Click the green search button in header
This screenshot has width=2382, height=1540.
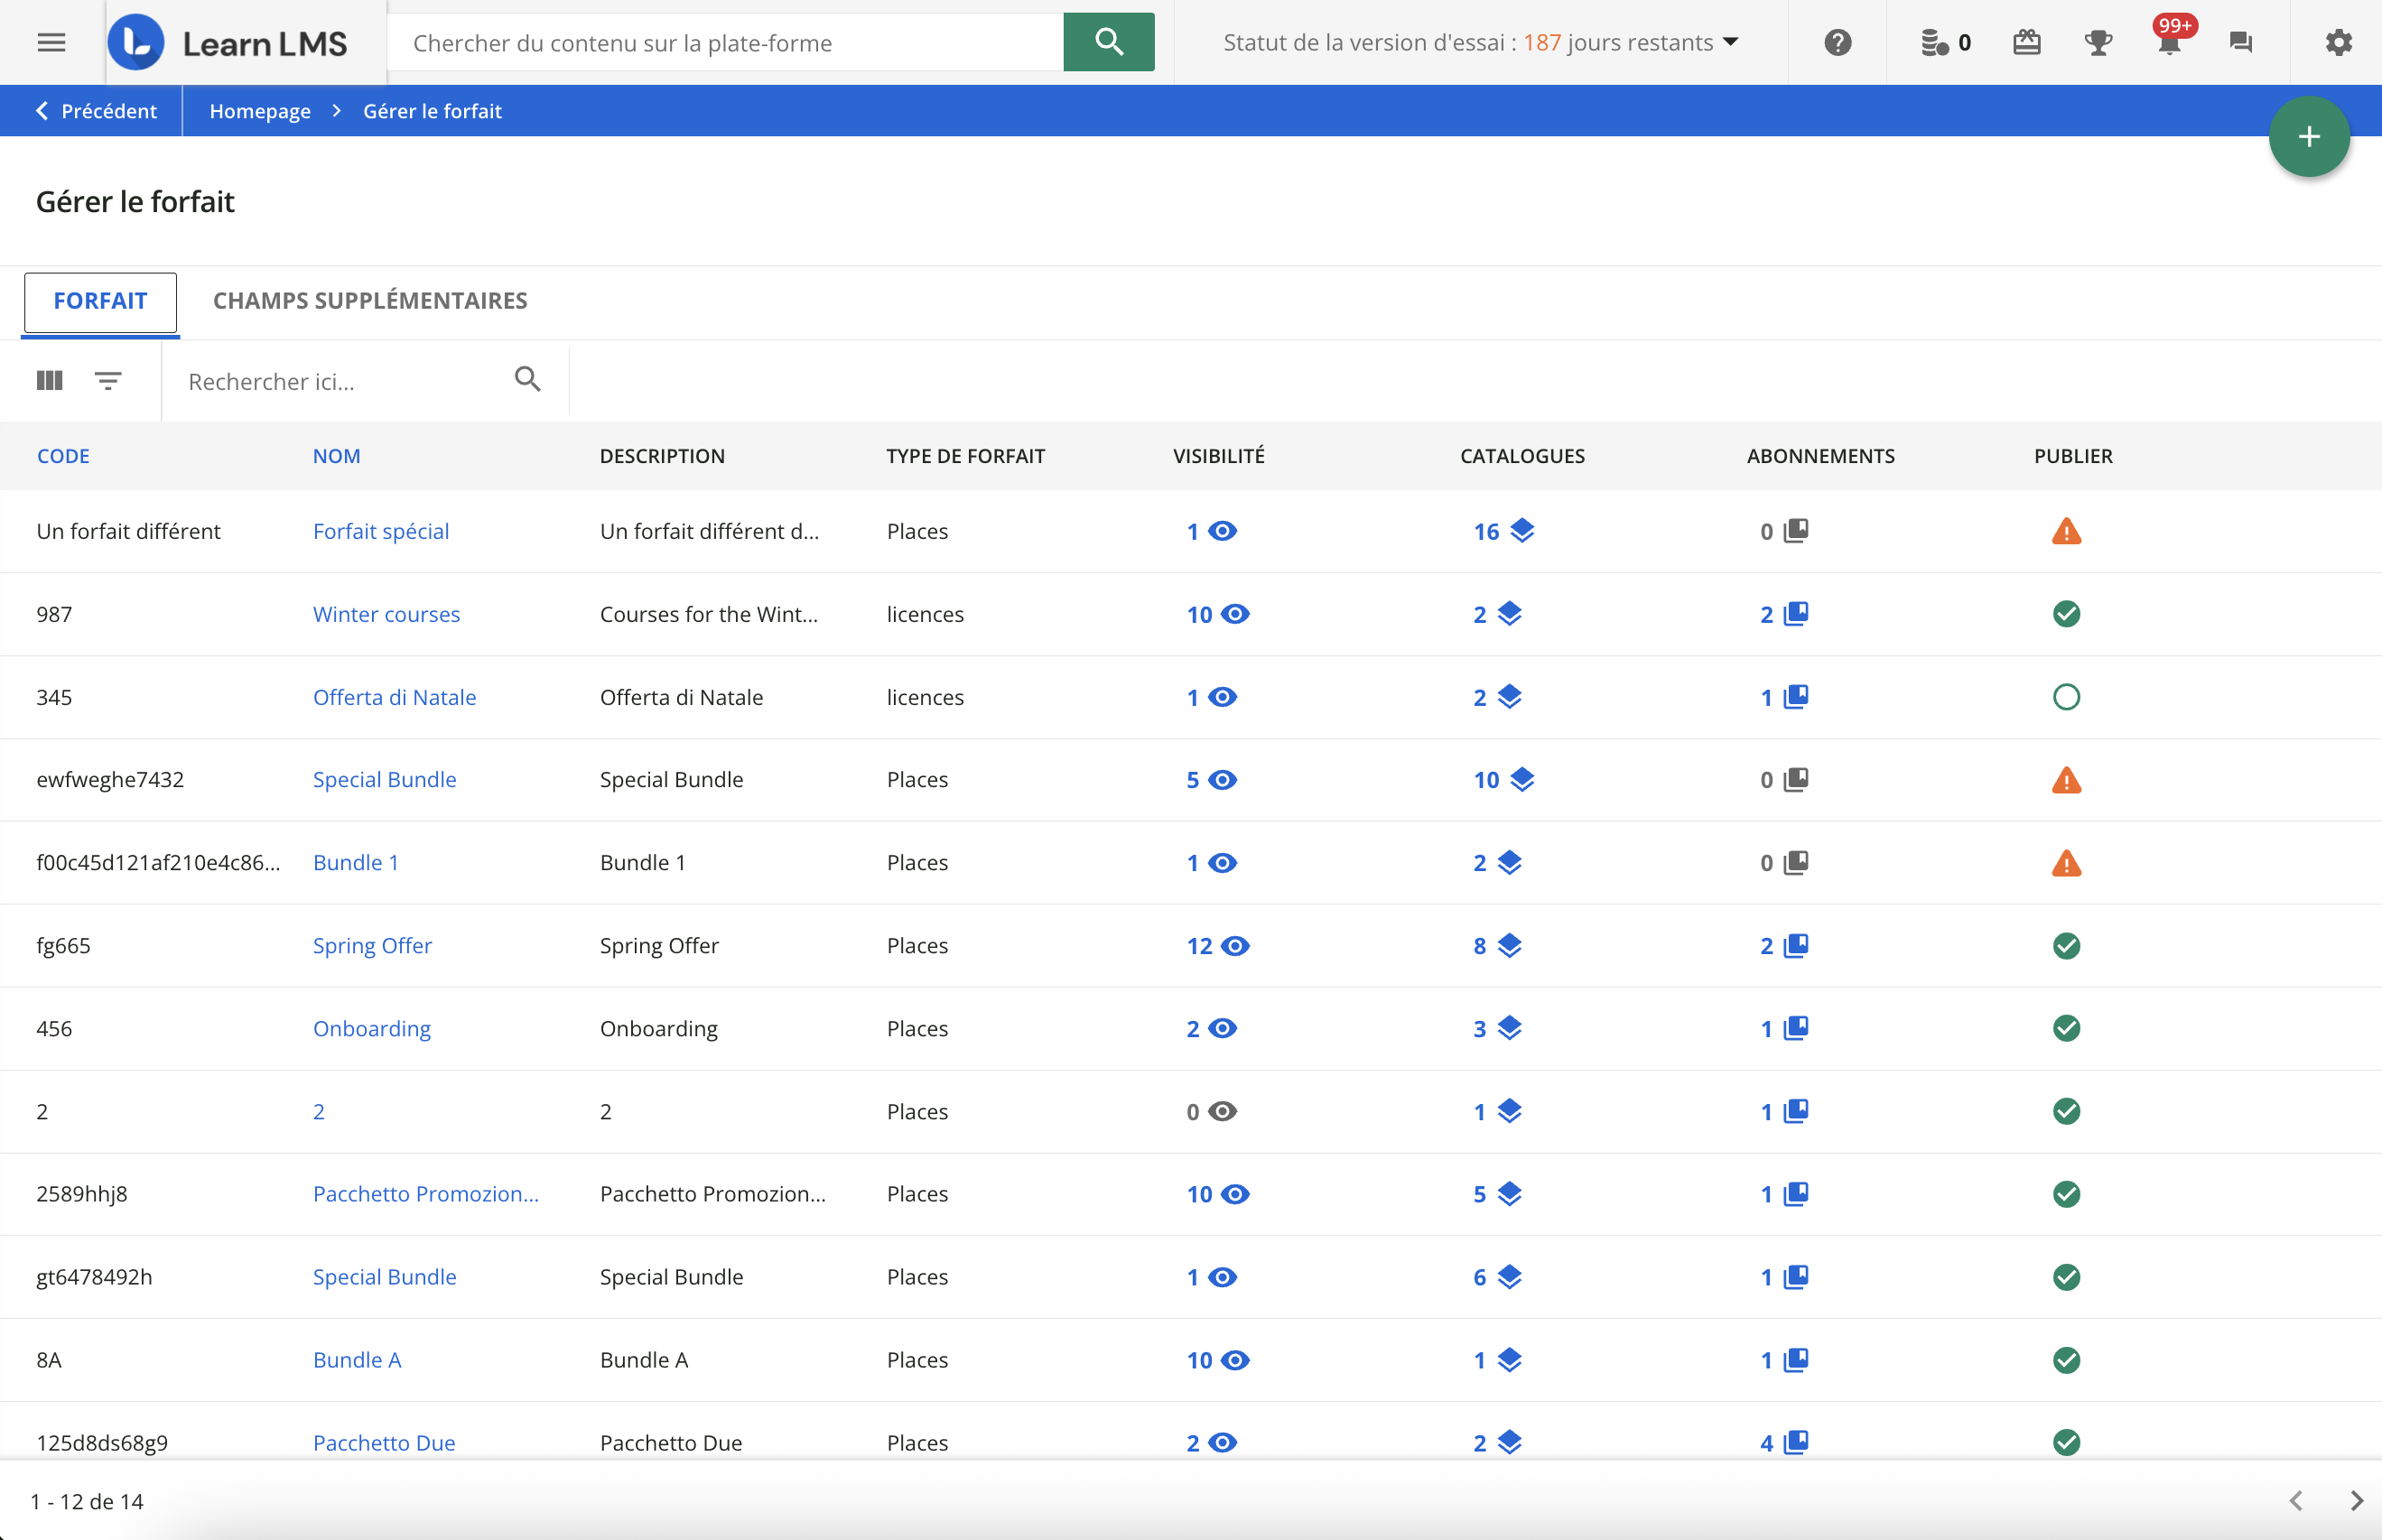(x=1108, y=42)
